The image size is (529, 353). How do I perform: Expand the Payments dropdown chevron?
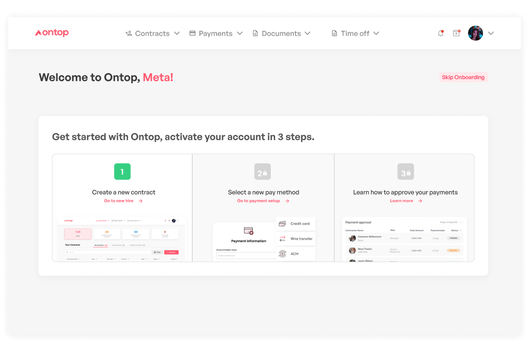[x=240, y=33]
